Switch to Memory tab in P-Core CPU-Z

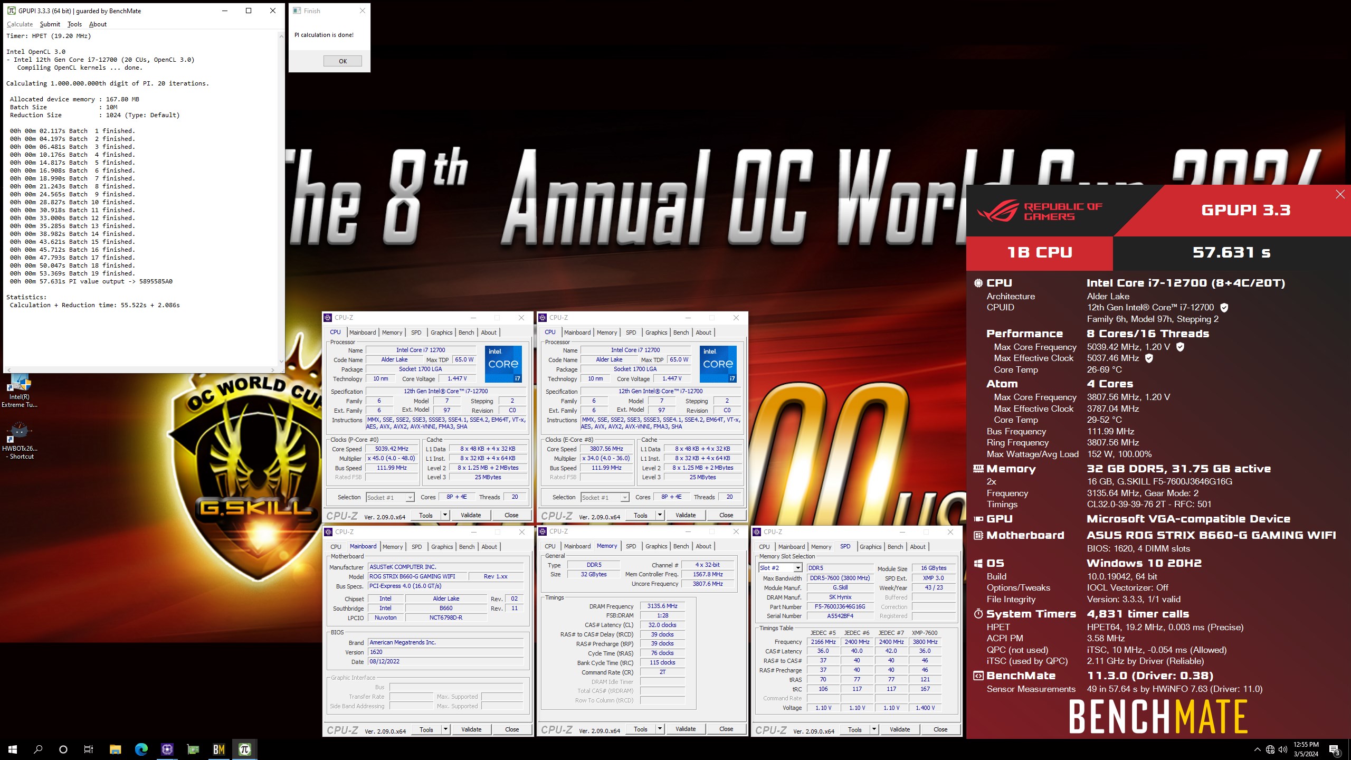click(392, 332)
